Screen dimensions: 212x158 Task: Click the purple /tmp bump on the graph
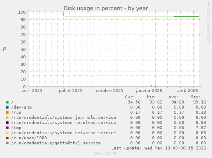click(154, 85)
